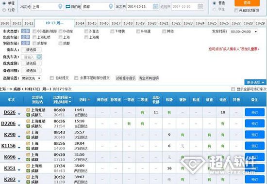267x184 pixels.
Task: Check Z direct train filter
Action: click(86, 31)
